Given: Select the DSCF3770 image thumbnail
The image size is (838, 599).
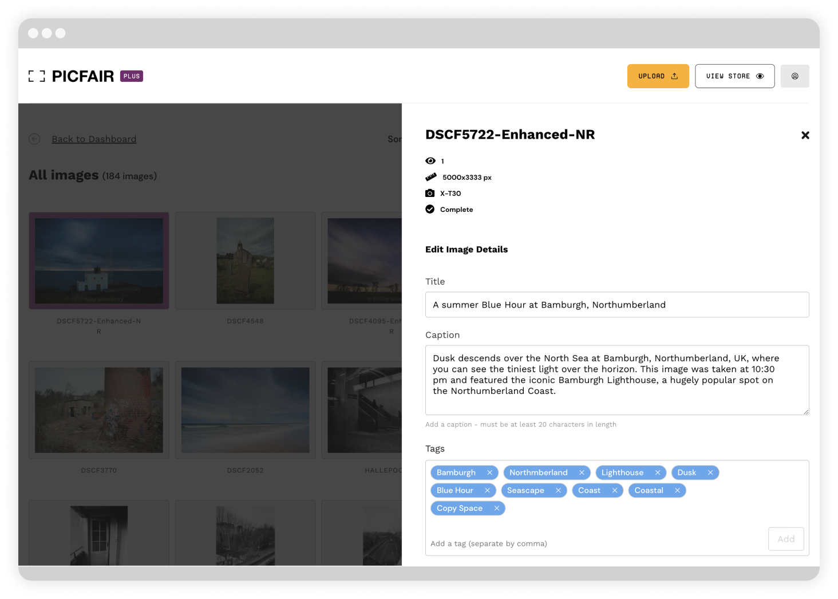Looking at the screenshot, I should click(98, 410).
